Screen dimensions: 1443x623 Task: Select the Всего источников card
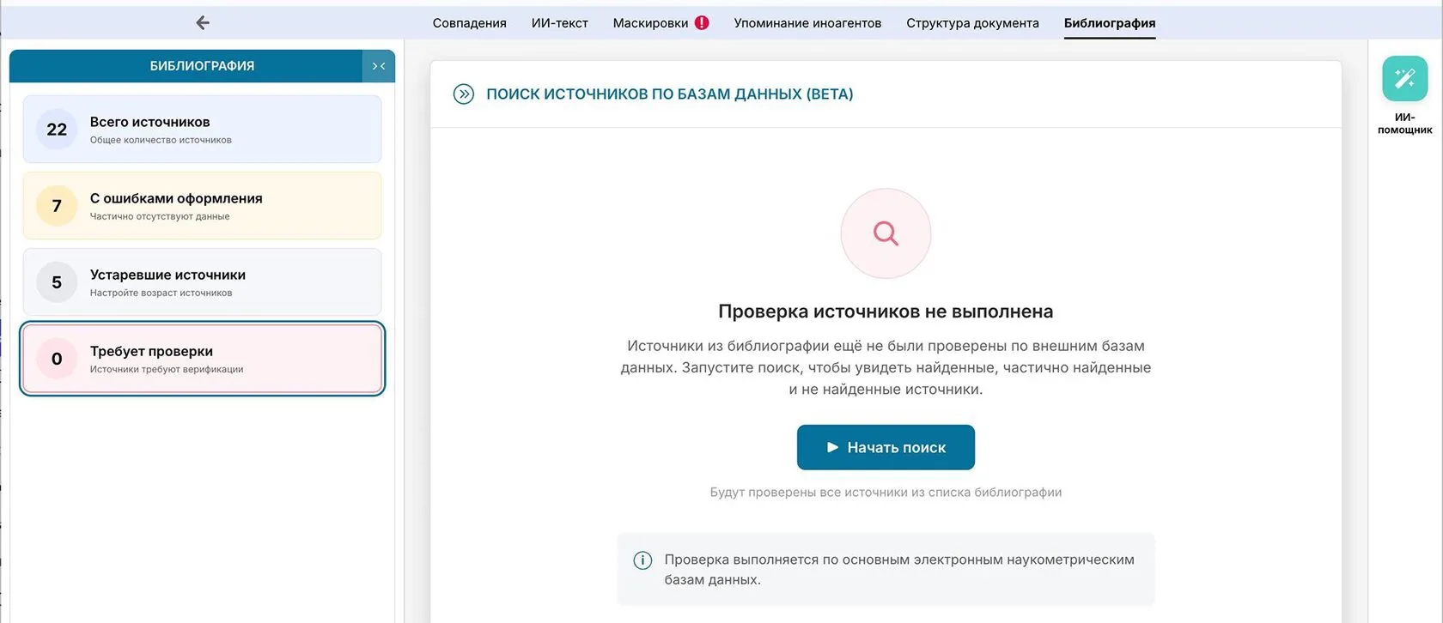point(202,129)
